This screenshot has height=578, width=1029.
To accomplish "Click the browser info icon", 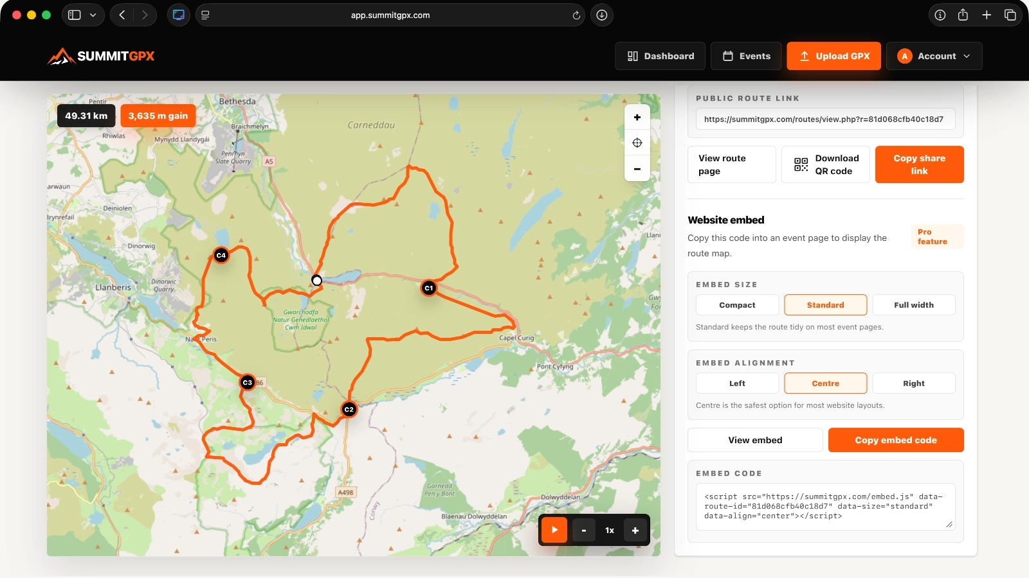I will tap(940, 15).
